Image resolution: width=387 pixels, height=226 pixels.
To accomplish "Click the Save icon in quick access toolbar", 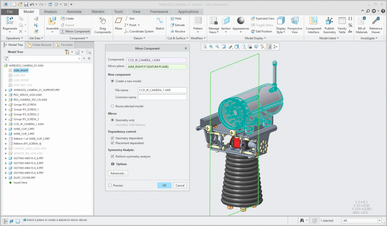I will point(26,5).
